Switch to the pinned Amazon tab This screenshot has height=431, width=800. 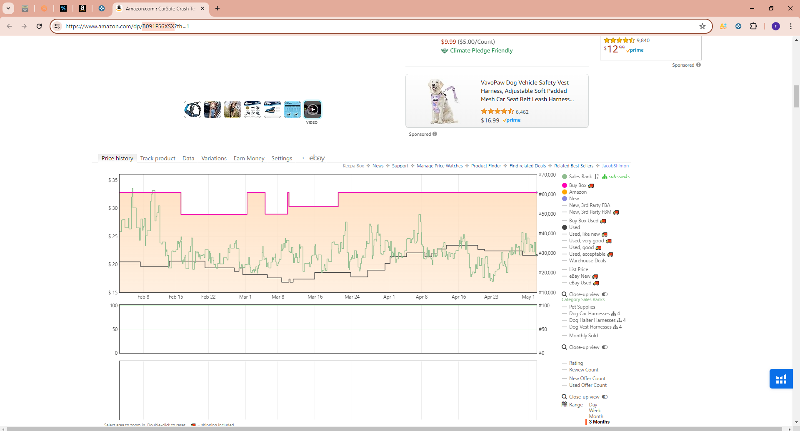[82, 8]
